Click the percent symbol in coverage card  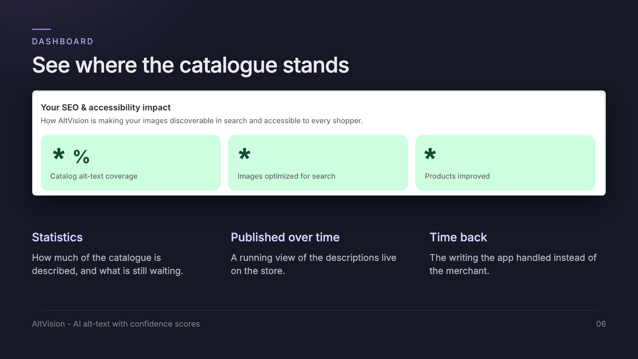coord(81,157)
